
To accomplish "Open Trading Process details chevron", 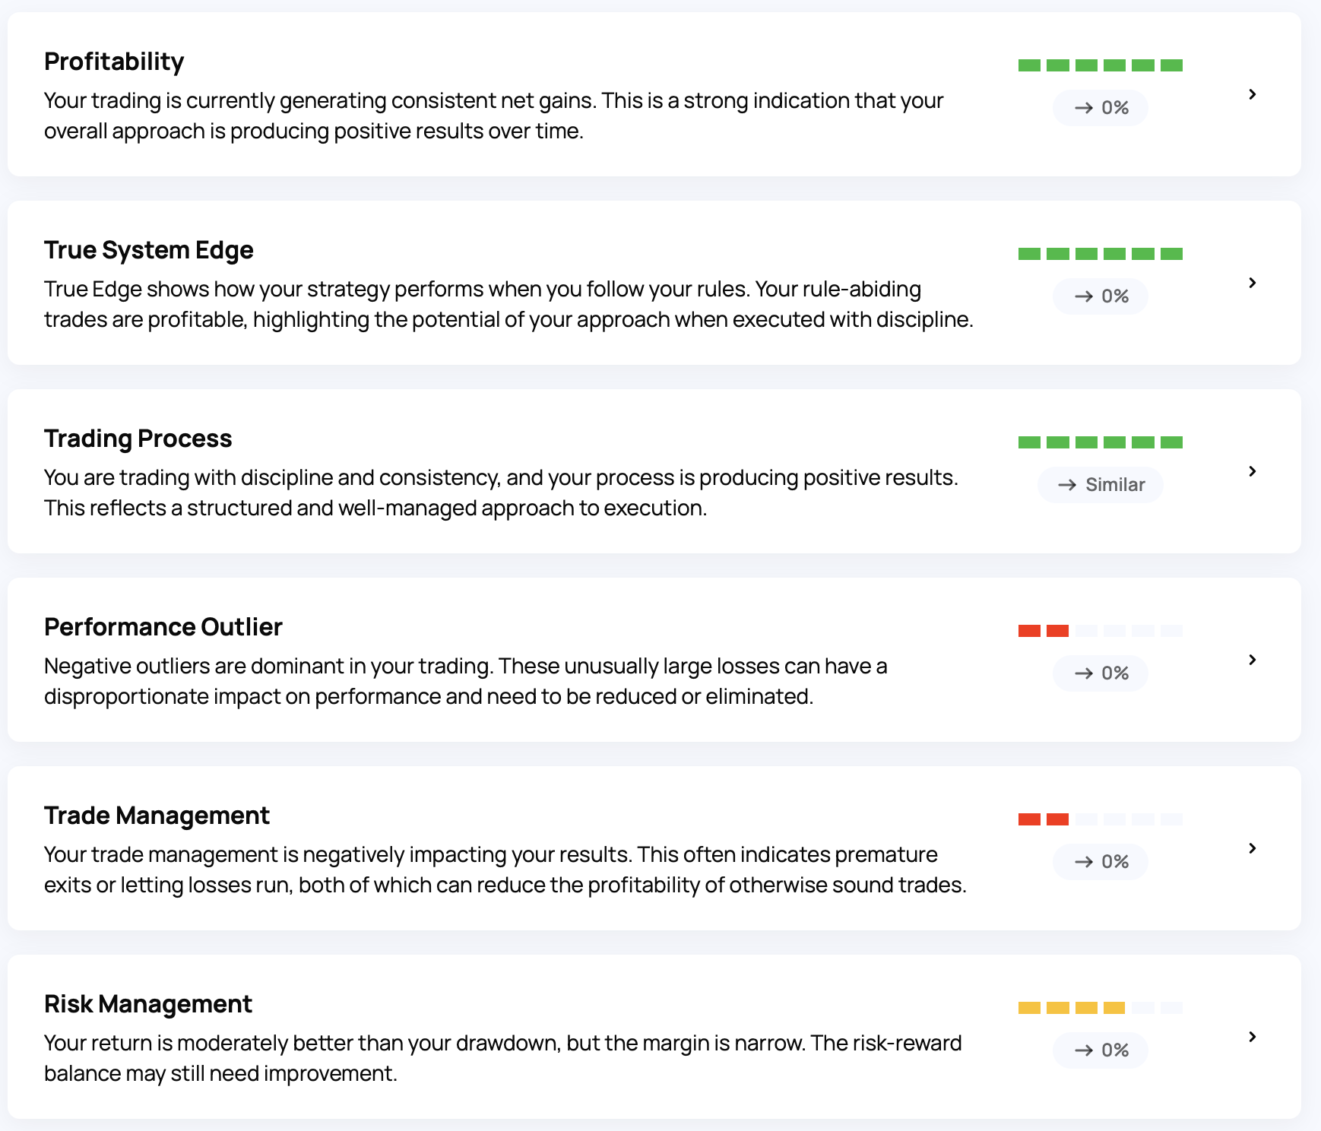I will (1252, 471).
